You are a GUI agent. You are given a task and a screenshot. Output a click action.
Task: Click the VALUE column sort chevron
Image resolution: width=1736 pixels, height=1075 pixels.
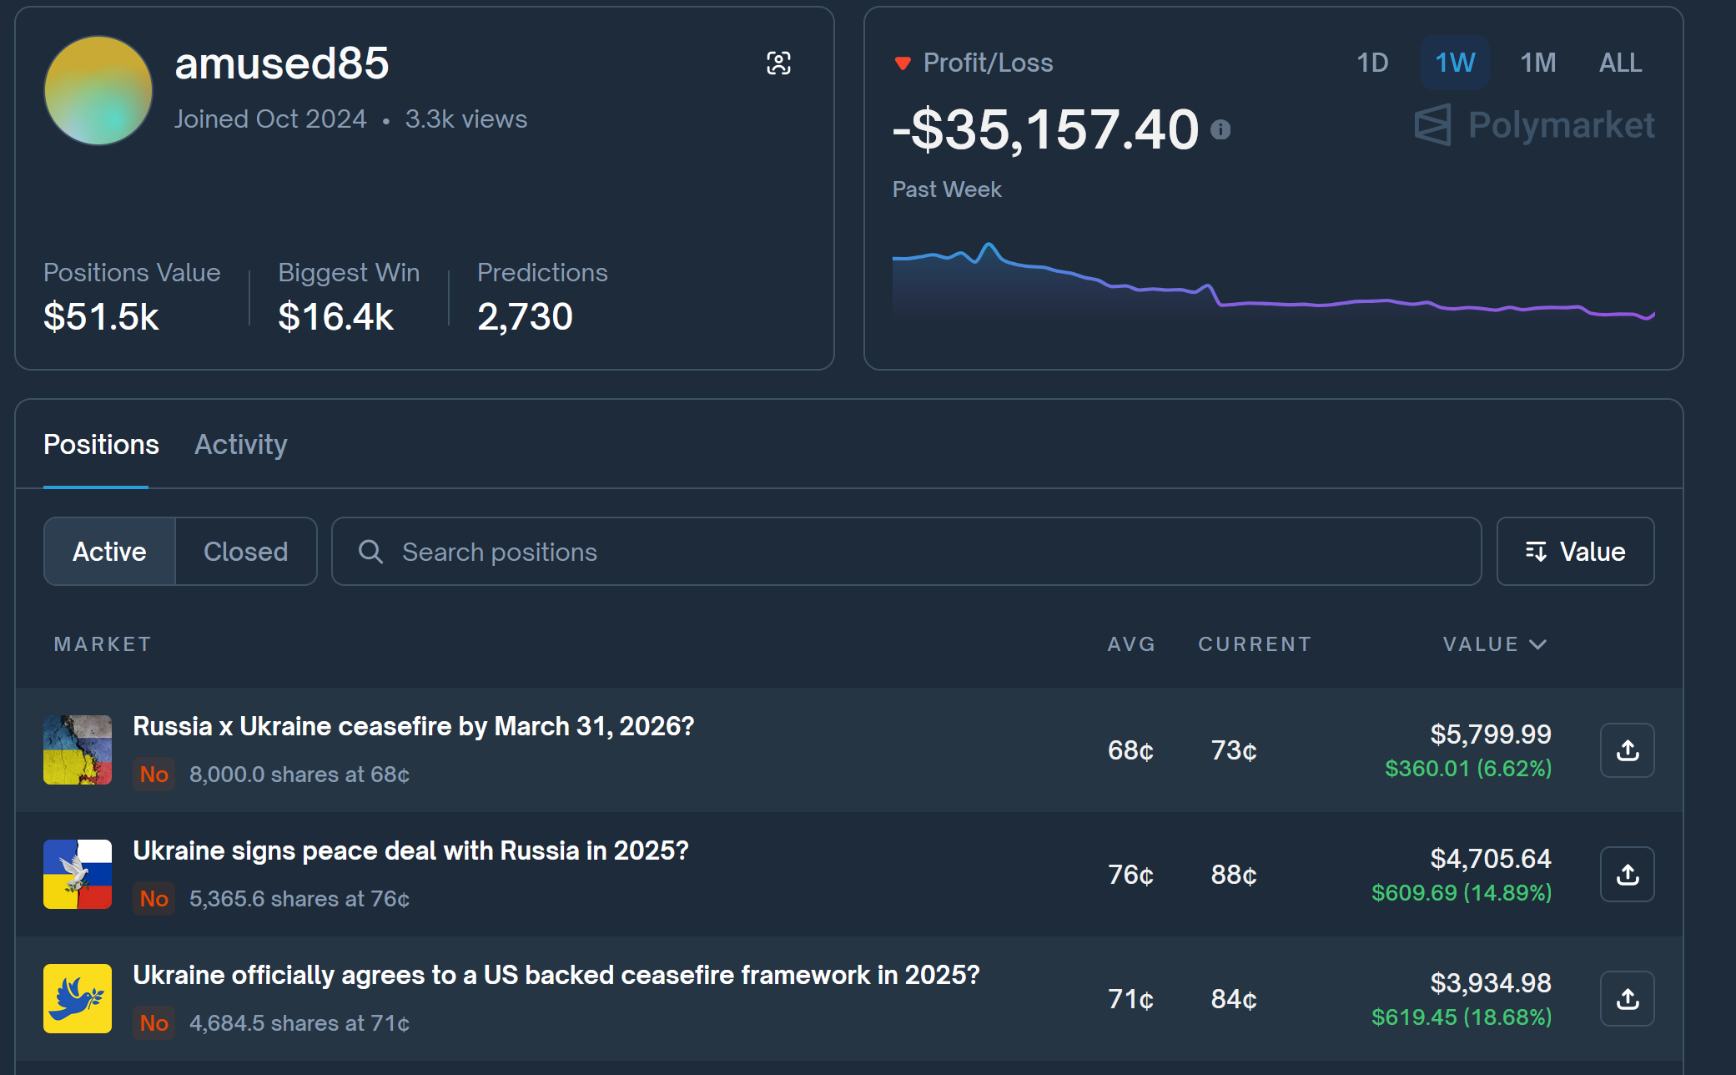click(x=1538, y=644)
